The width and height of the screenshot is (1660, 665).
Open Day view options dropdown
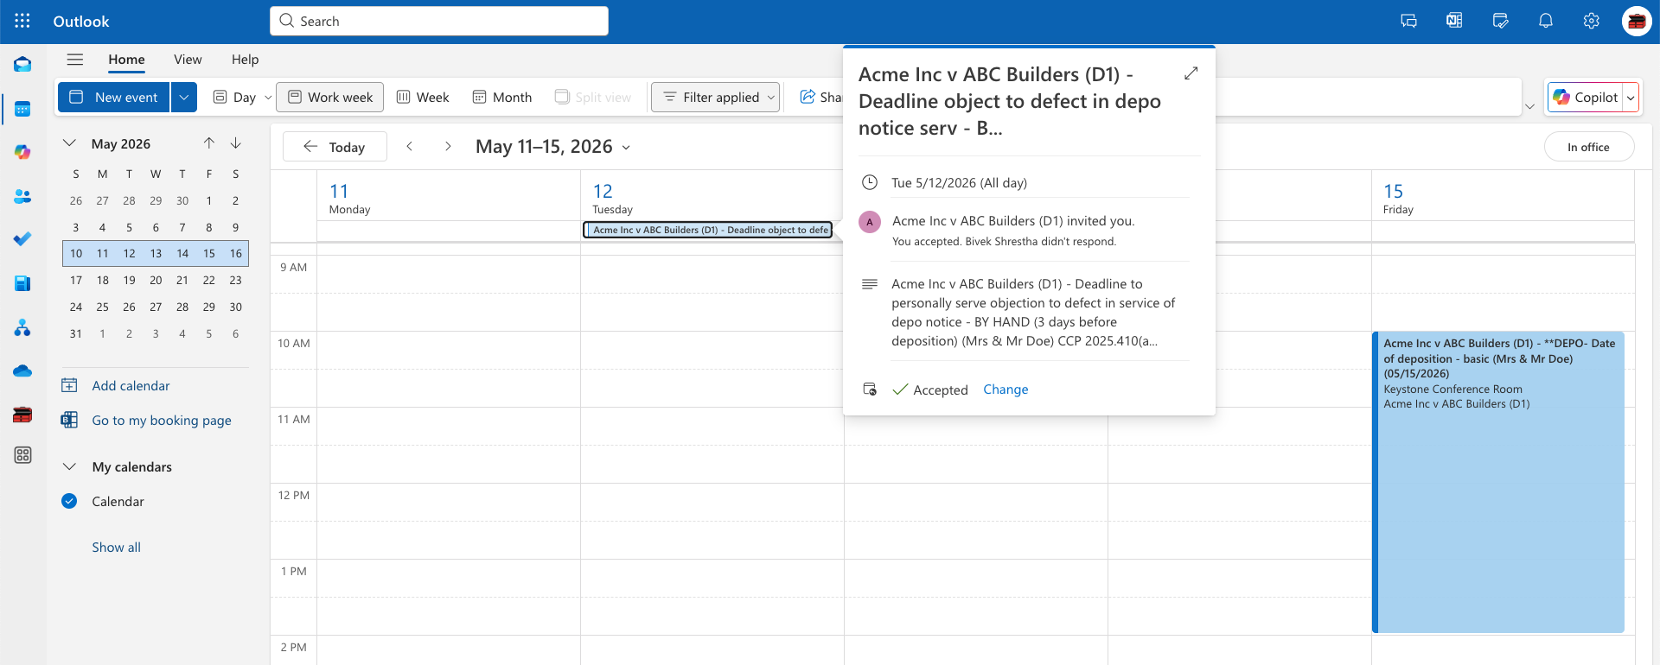268,98
